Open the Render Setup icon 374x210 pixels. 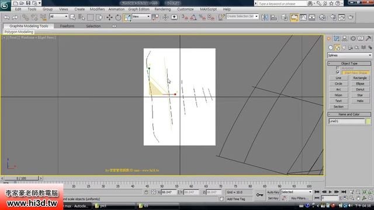(333, 17)
